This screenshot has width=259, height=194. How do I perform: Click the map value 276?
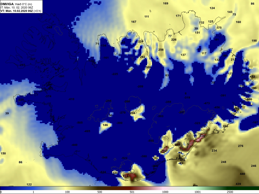(241, 146)
